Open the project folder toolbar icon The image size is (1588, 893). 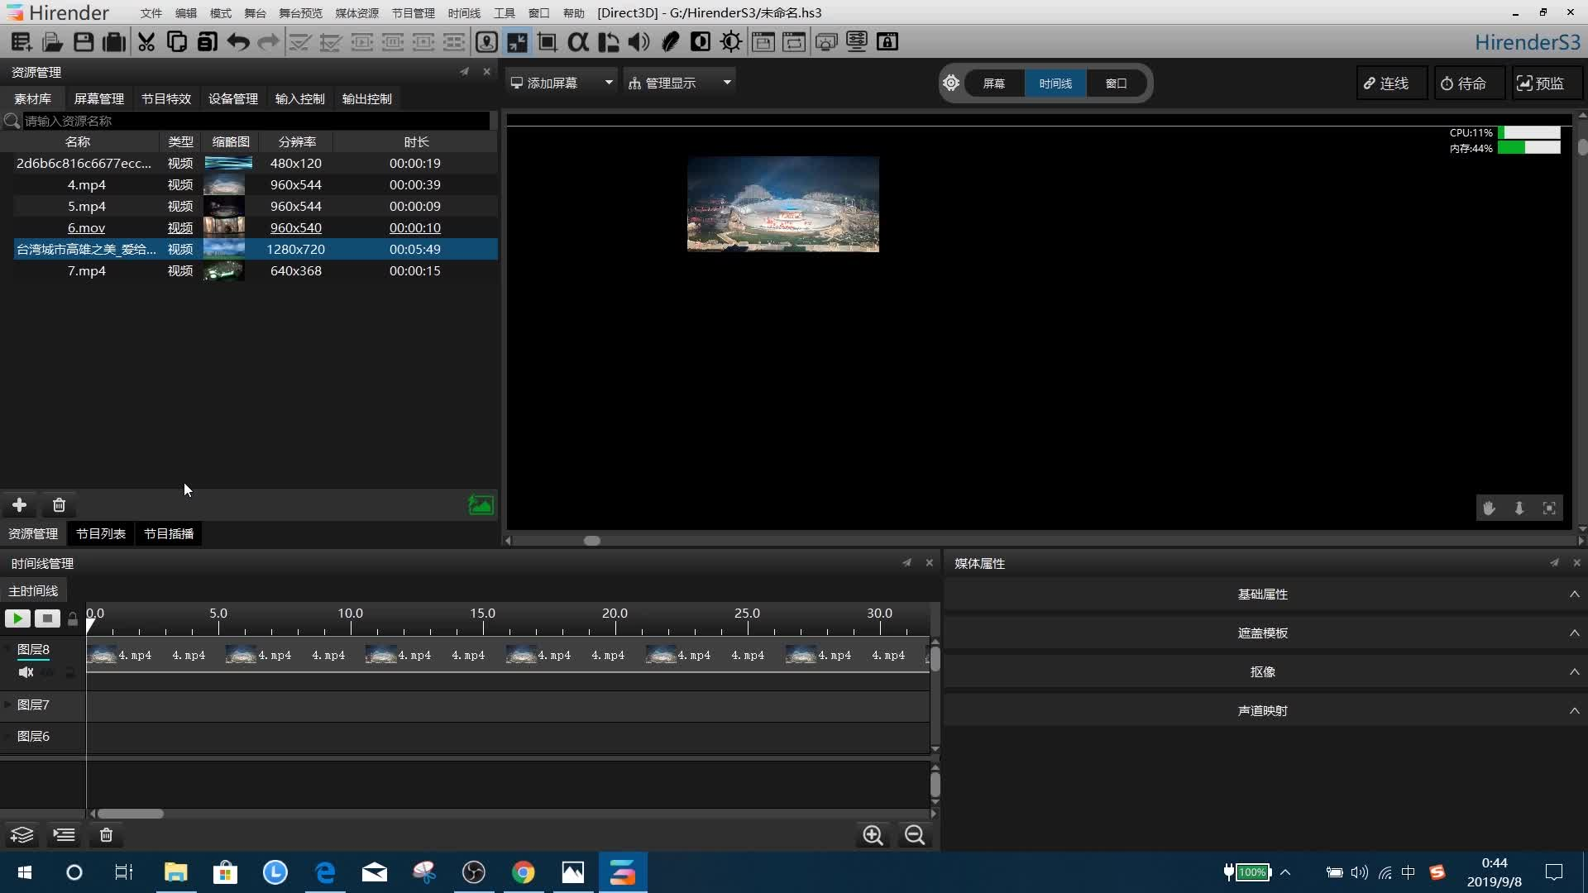point(52,42)
